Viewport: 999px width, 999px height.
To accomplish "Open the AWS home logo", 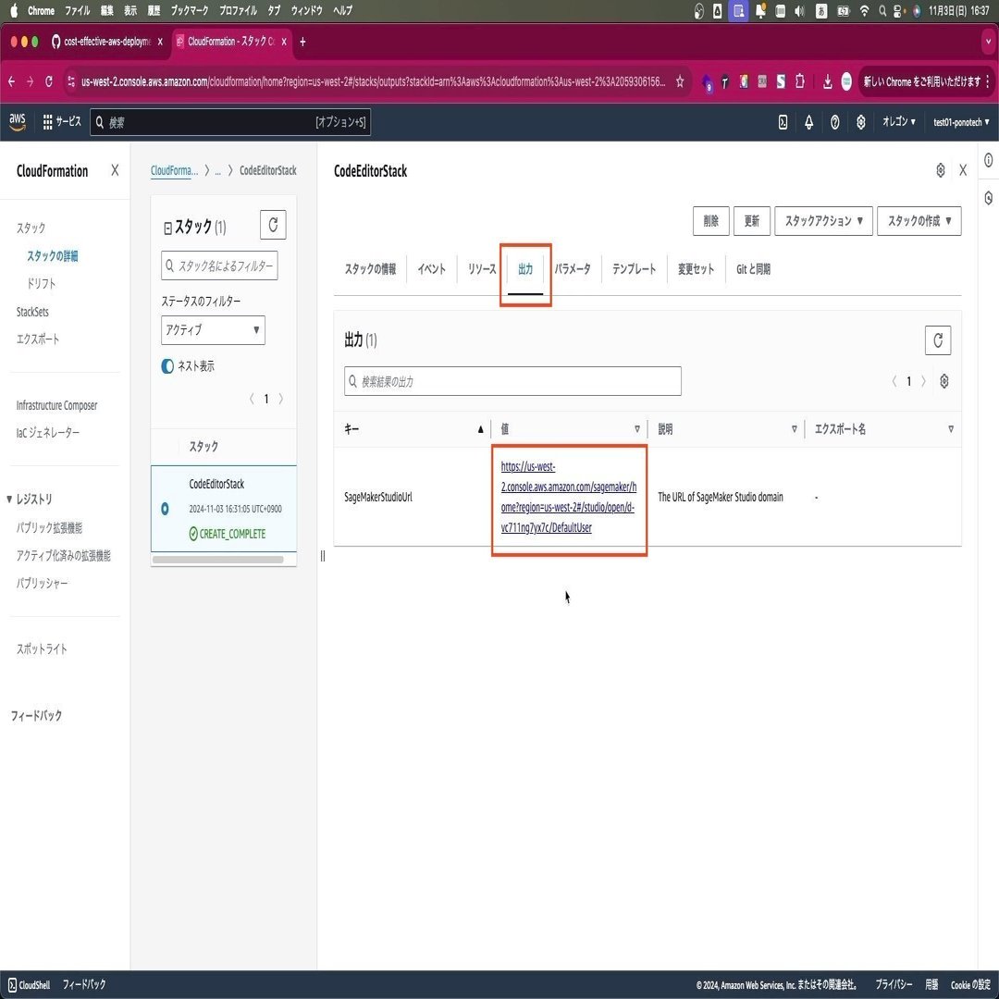I will (x=18, y=122).
